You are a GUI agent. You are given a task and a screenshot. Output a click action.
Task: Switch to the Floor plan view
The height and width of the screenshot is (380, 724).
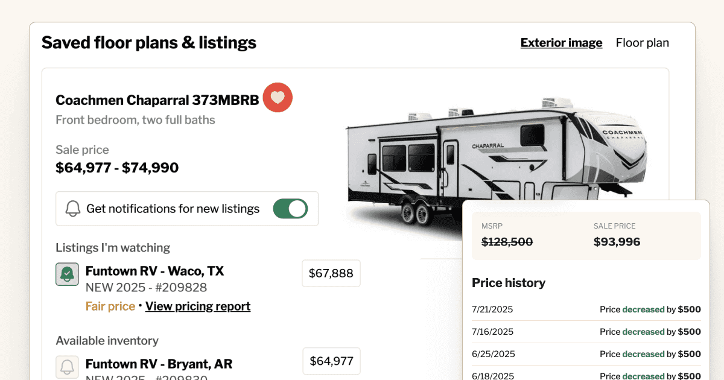[642, 42]
